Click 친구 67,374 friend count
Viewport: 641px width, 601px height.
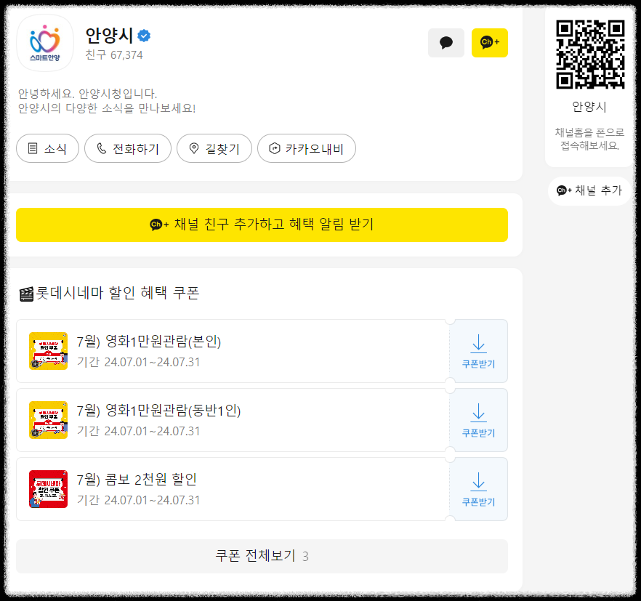coord(114,55)
